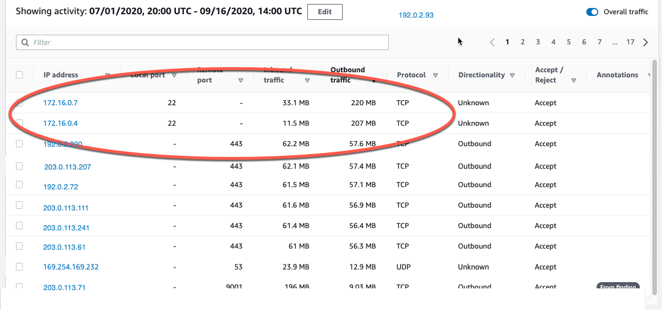Viewport: 662px width, 310px height.
Task: Open IP address link 203.0.113.111
Action: [65, 208]
